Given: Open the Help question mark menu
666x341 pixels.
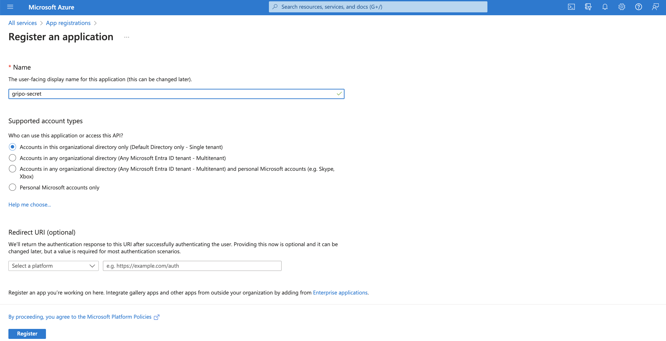Looking at the screenshot, I should tap(638, 7).
